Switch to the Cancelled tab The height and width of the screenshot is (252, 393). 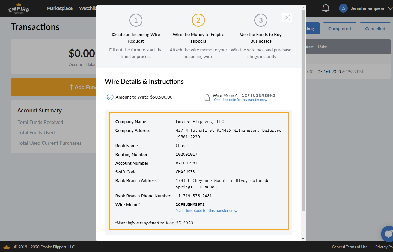click(375, 28)
